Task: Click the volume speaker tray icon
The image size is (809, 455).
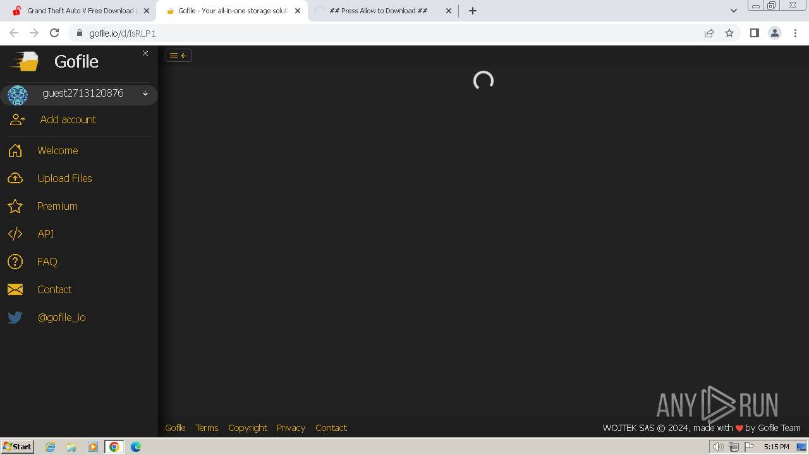Action: (x=718, y=447)
